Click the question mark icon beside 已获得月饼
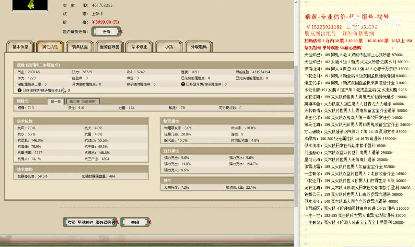Image resolution: width=415 pixels, height=247 pixels. click(19, 90)
